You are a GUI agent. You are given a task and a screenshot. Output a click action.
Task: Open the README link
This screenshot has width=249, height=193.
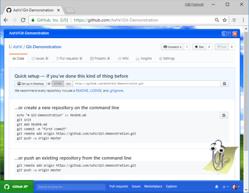[x=82, y=91]
